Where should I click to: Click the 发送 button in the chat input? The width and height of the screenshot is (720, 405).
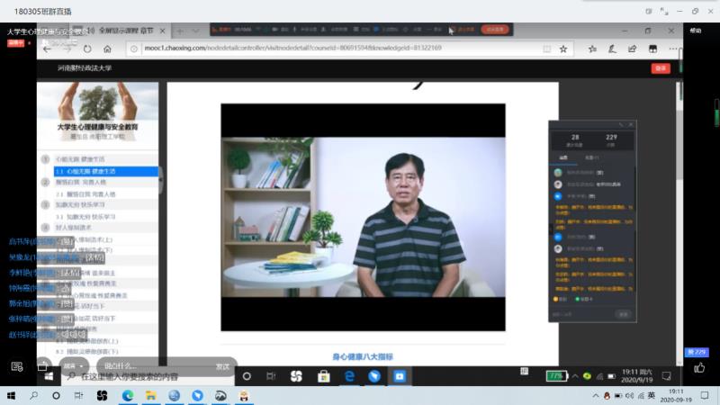(222, 366)
